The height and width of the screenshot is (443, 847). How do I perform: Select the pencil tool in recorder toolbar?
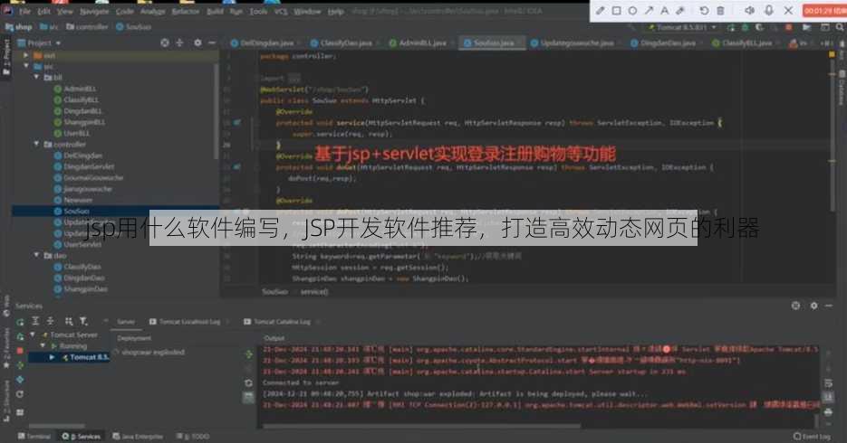(x=601, y=10)
